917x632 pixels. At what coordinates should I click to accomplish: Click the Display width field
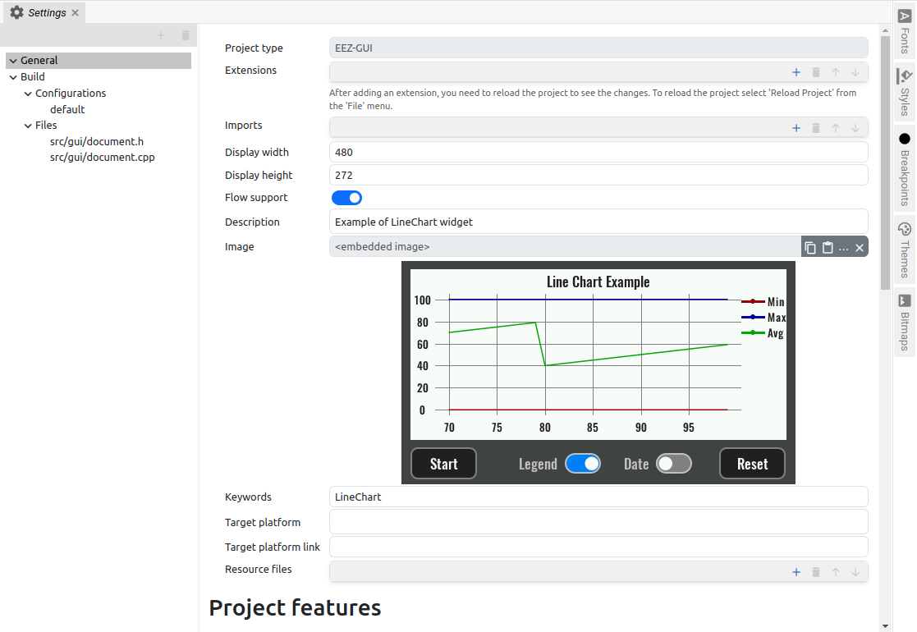click(598, 152)
